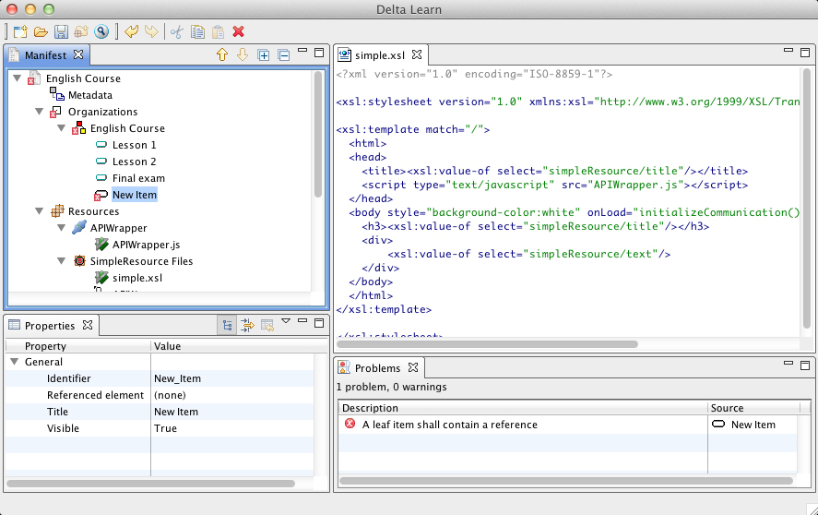Click the Title value New Item
The height and width of the screenshot is (515, 818).
[176, 413]
